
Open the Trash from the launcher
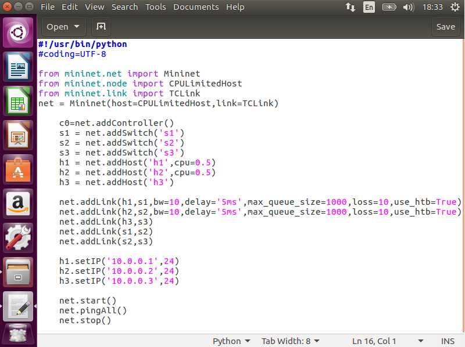[x=18, y=335]
